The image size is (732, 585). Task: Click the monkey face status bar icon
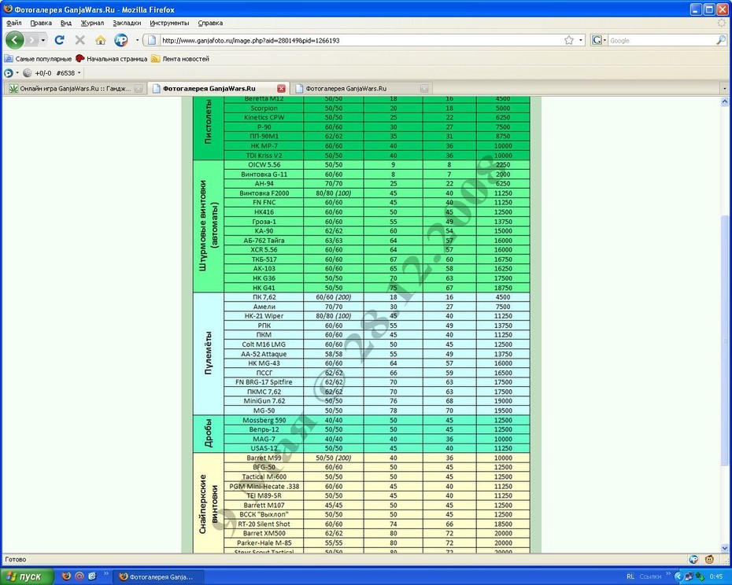coord(710,559)
